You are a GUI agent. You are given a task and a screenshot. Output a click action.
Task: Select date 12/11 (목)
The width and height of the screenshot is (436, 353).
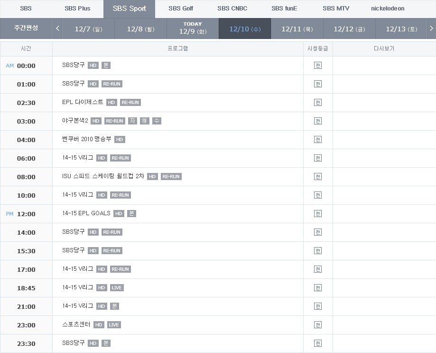click(x=297, y=29)
